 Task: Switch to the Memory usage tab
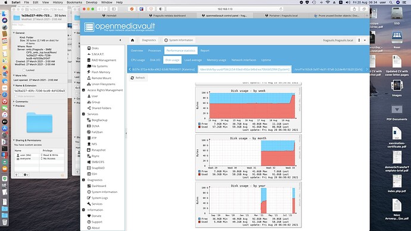pyautogui.click(x=216, y=60)
